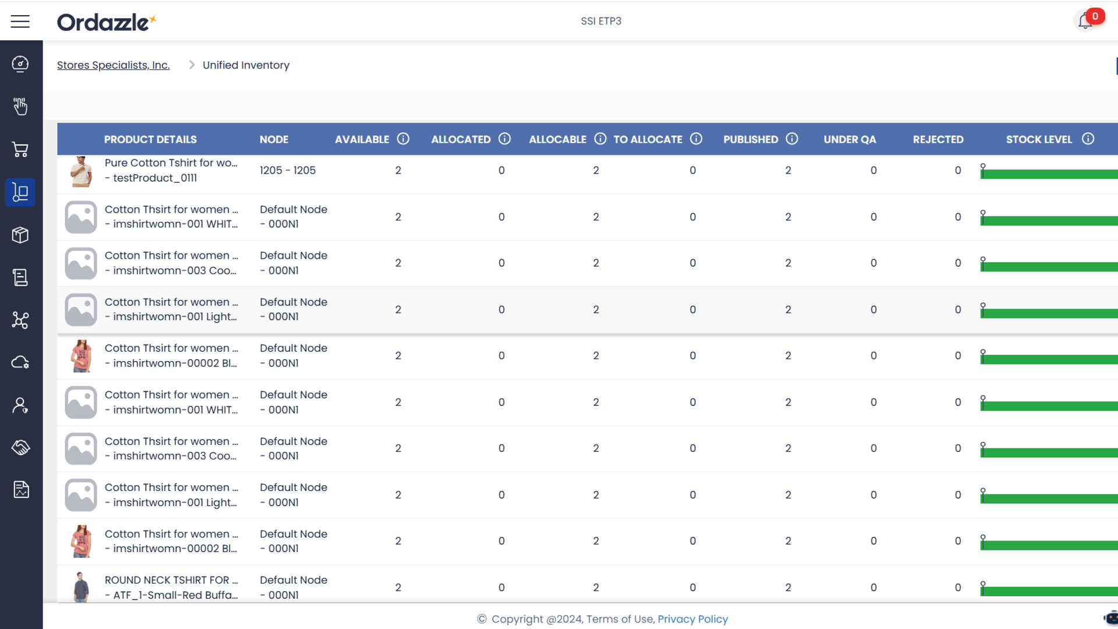The height and width of the screenshot is (629, 1118).
Task: Show the TO ALLOCATE info popover
Action: click(696, 139)
